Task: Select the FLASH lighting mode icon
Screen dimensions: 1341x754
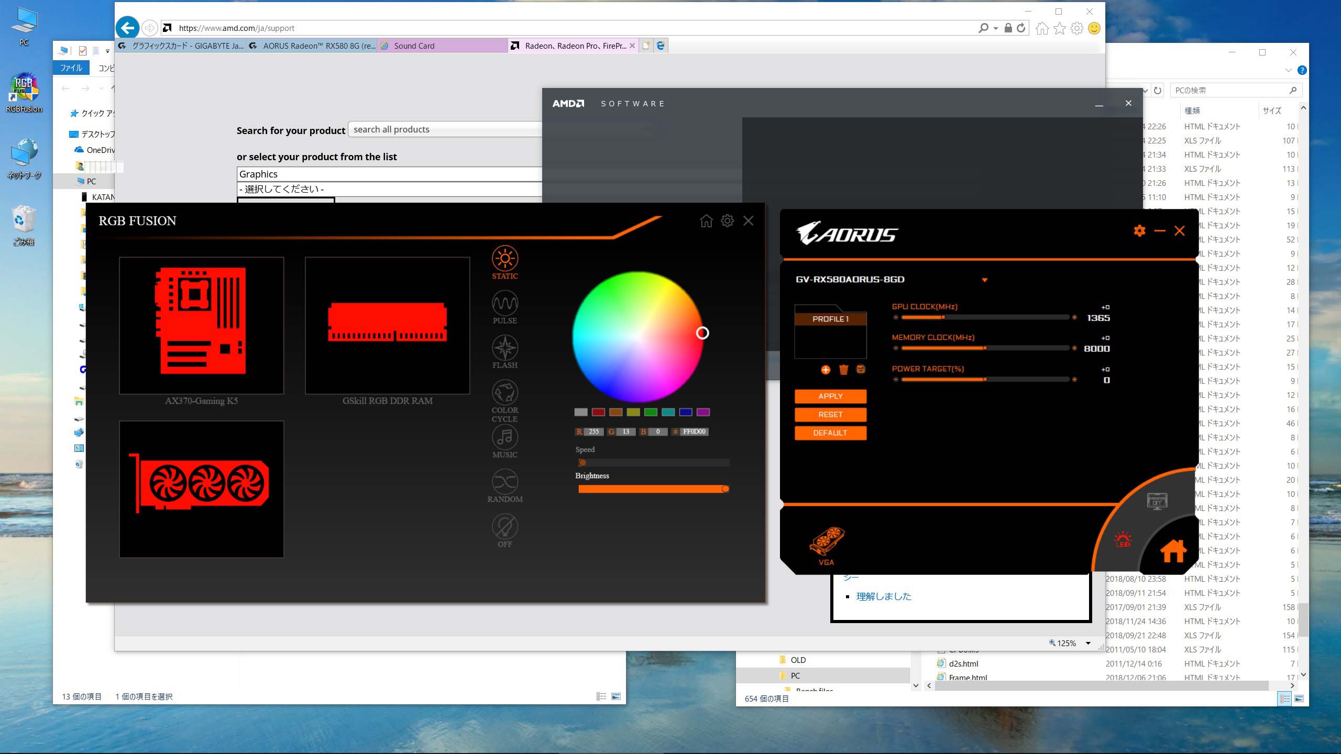Action: click(x=505, y=348)
